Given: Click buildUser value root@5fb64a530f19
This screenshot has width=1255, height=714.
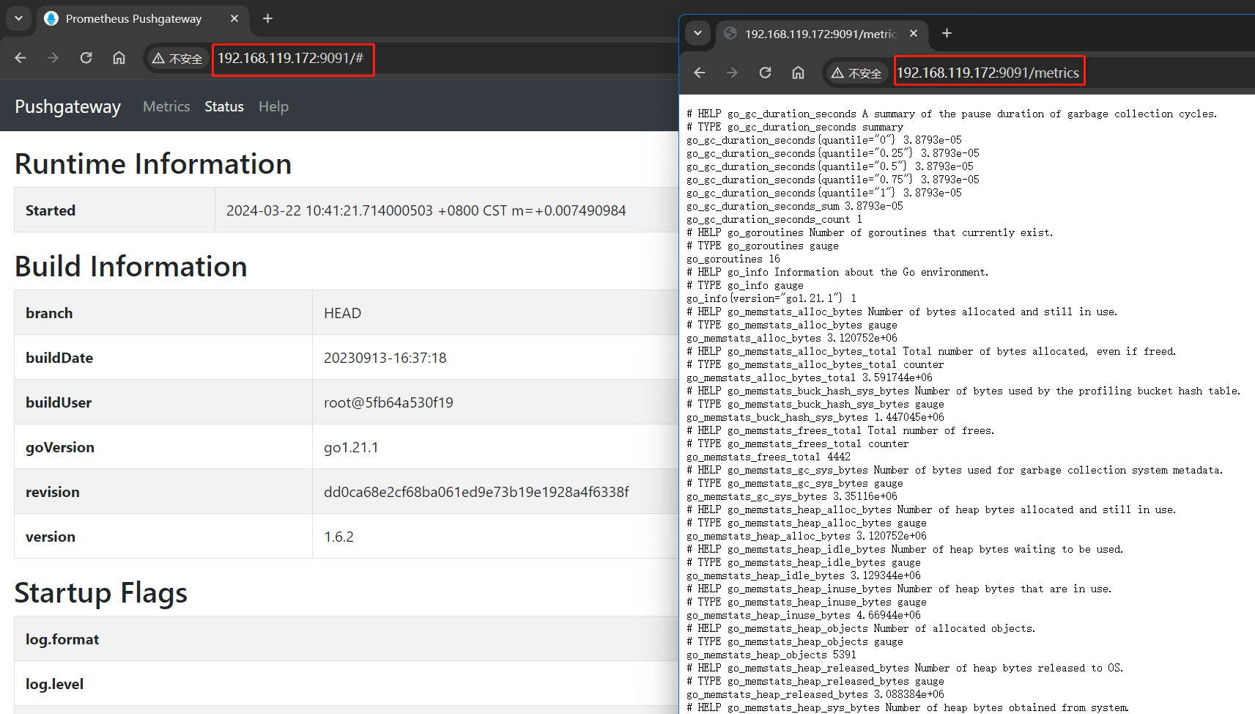Looking at the screenshot, I should pyautogui.click(x=388, y=402).
